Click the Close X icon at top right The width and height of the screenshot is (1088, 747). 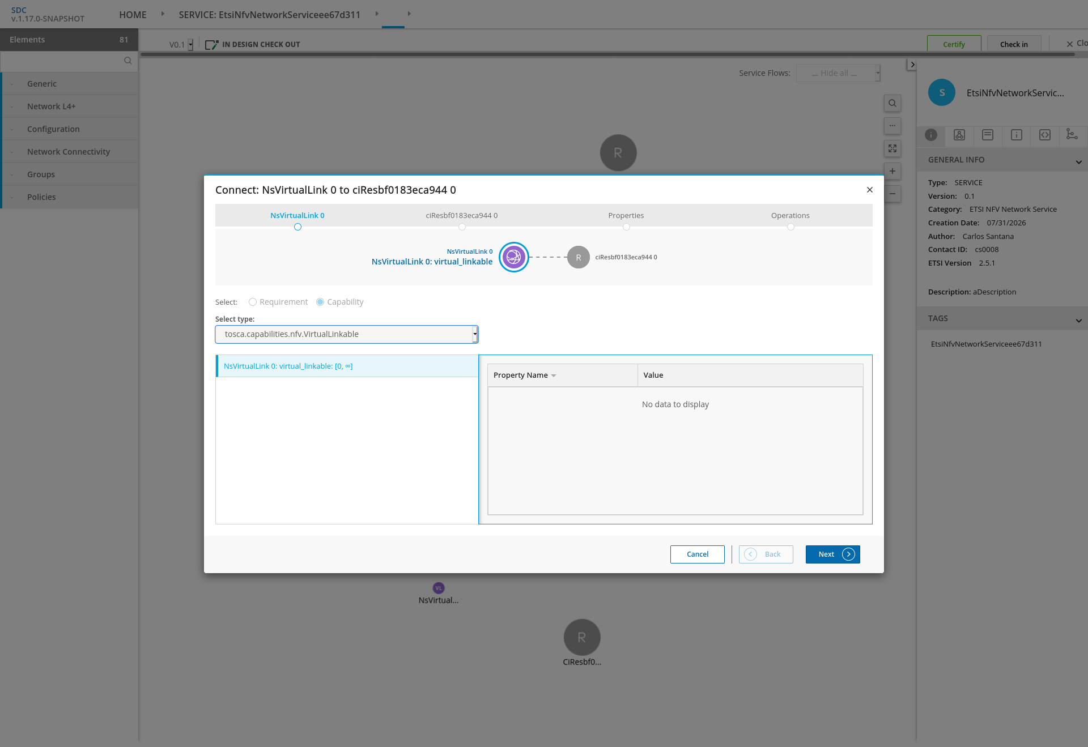point(1070,44)
